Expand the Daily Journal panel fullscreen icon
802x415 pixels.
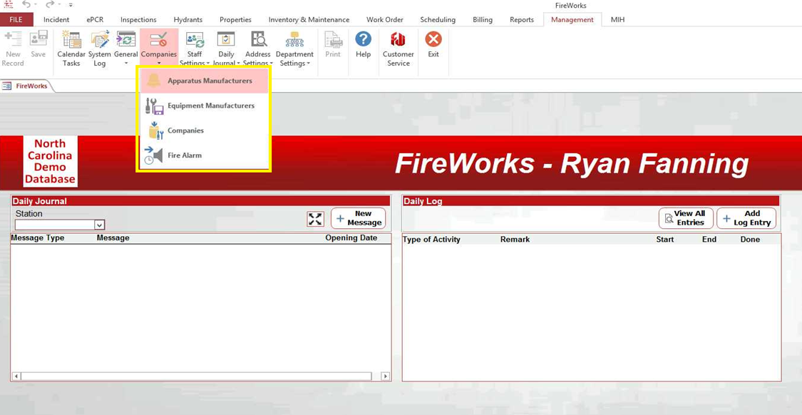click(316, 219)
